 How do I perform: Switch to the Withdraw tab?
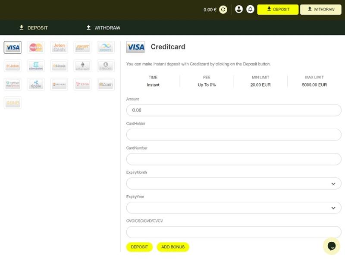click(x=103, y=28)
